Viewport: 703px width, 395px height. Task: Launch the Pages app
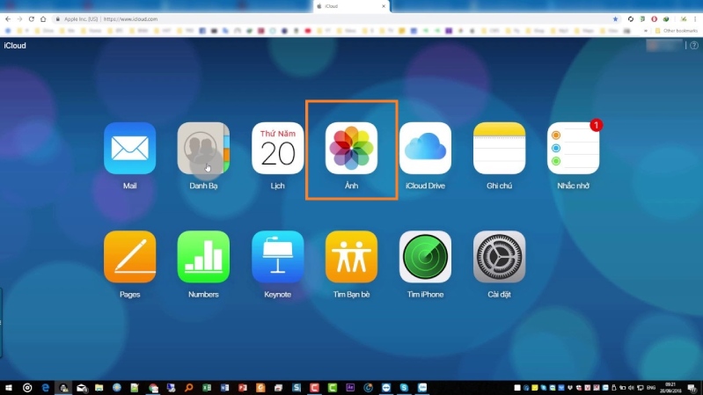pyautogui.click(x=129, y=257)
